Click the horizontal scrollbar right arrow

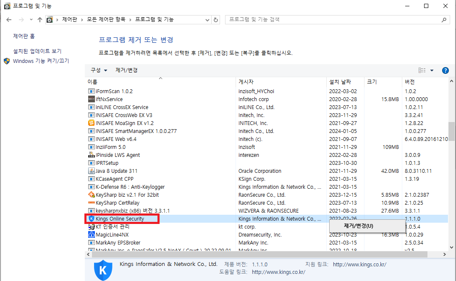[x=444, y=255]
